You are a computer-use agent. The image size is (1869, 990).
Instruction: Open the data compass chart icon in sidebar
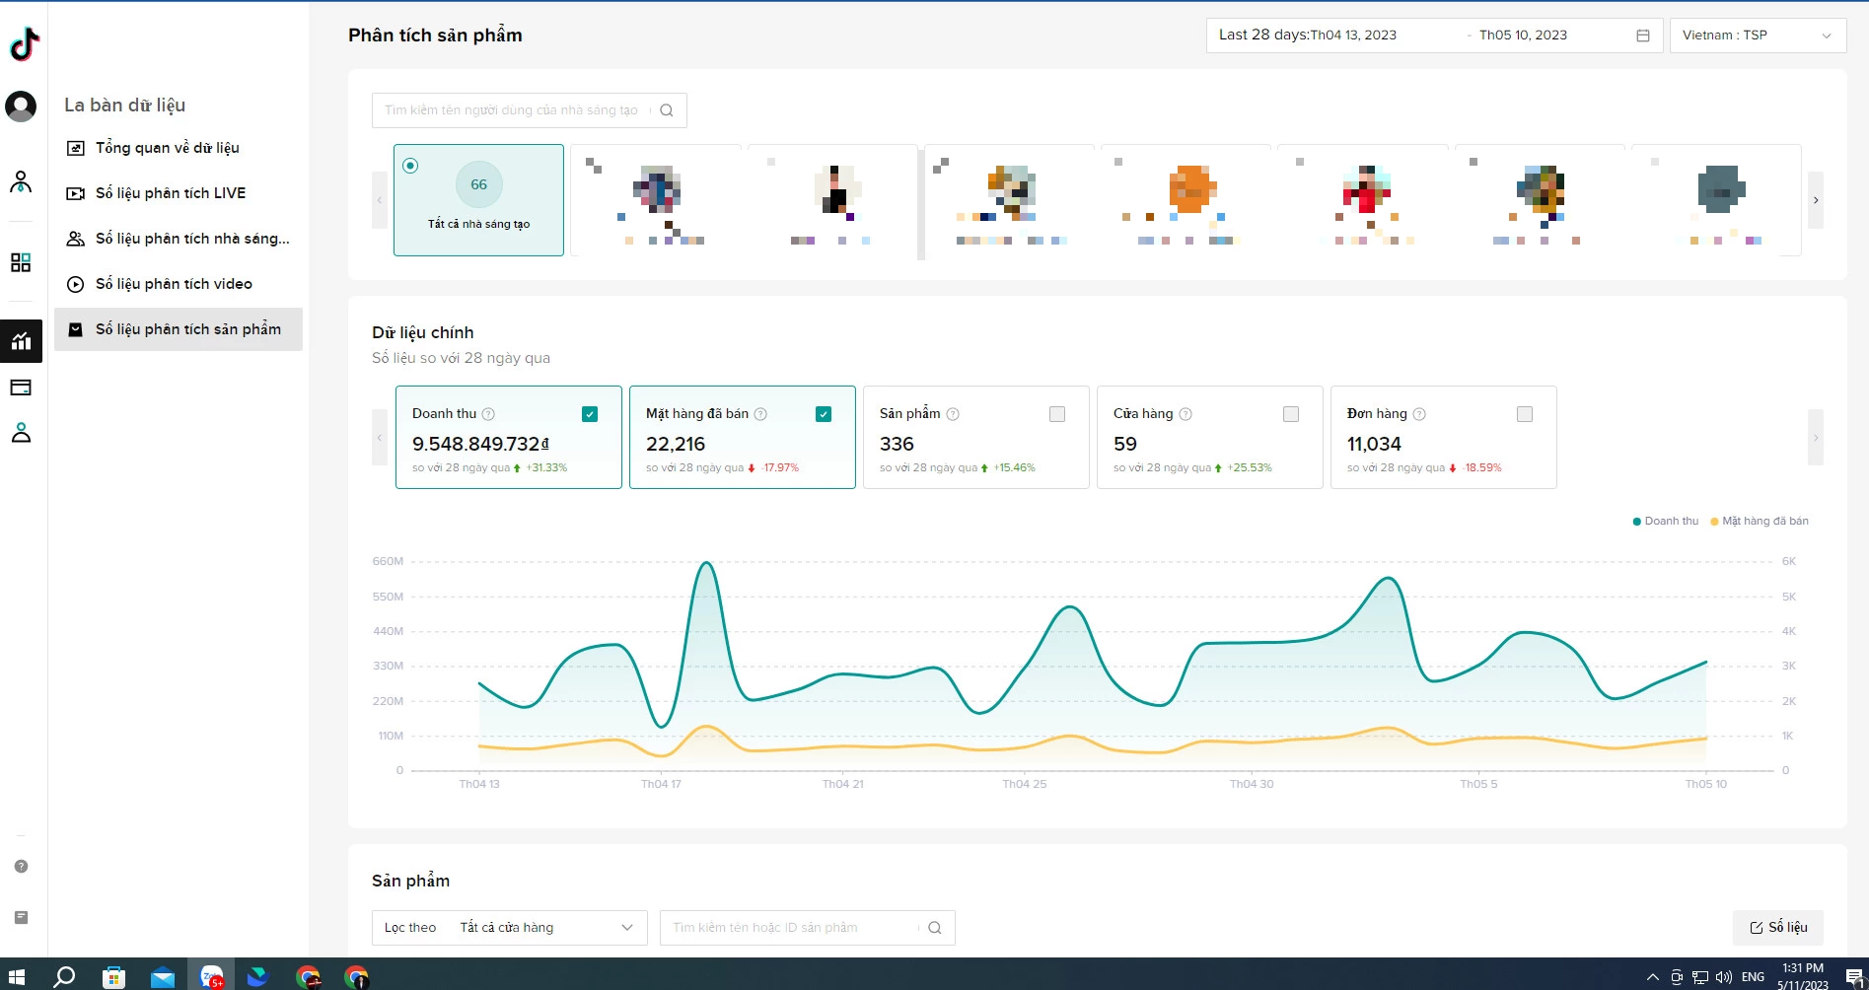pos(21,341)
